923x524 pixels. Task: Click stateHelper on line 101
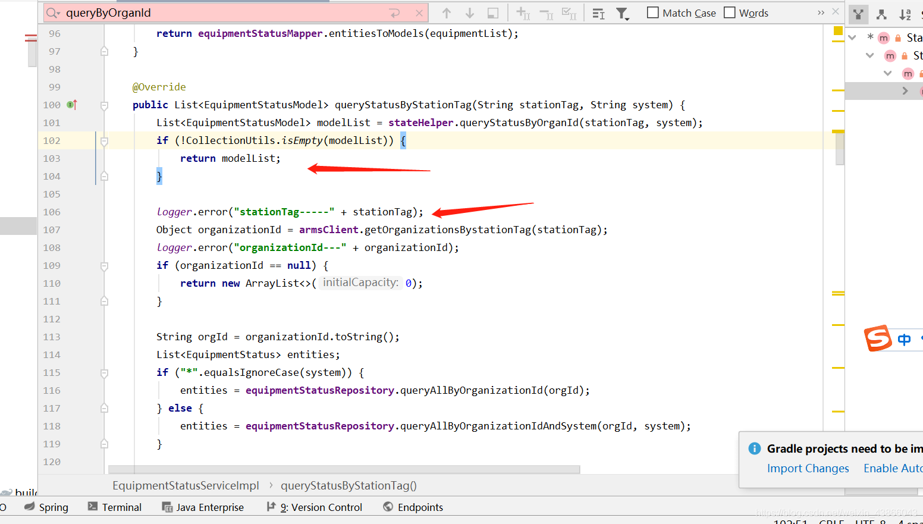coord(420,123)
